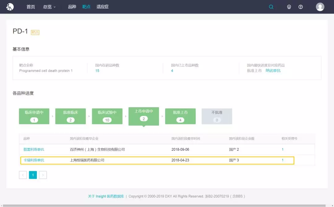334x207 pixels.
Task: Click the 国产 2 cell
Action: pos(234,149)
